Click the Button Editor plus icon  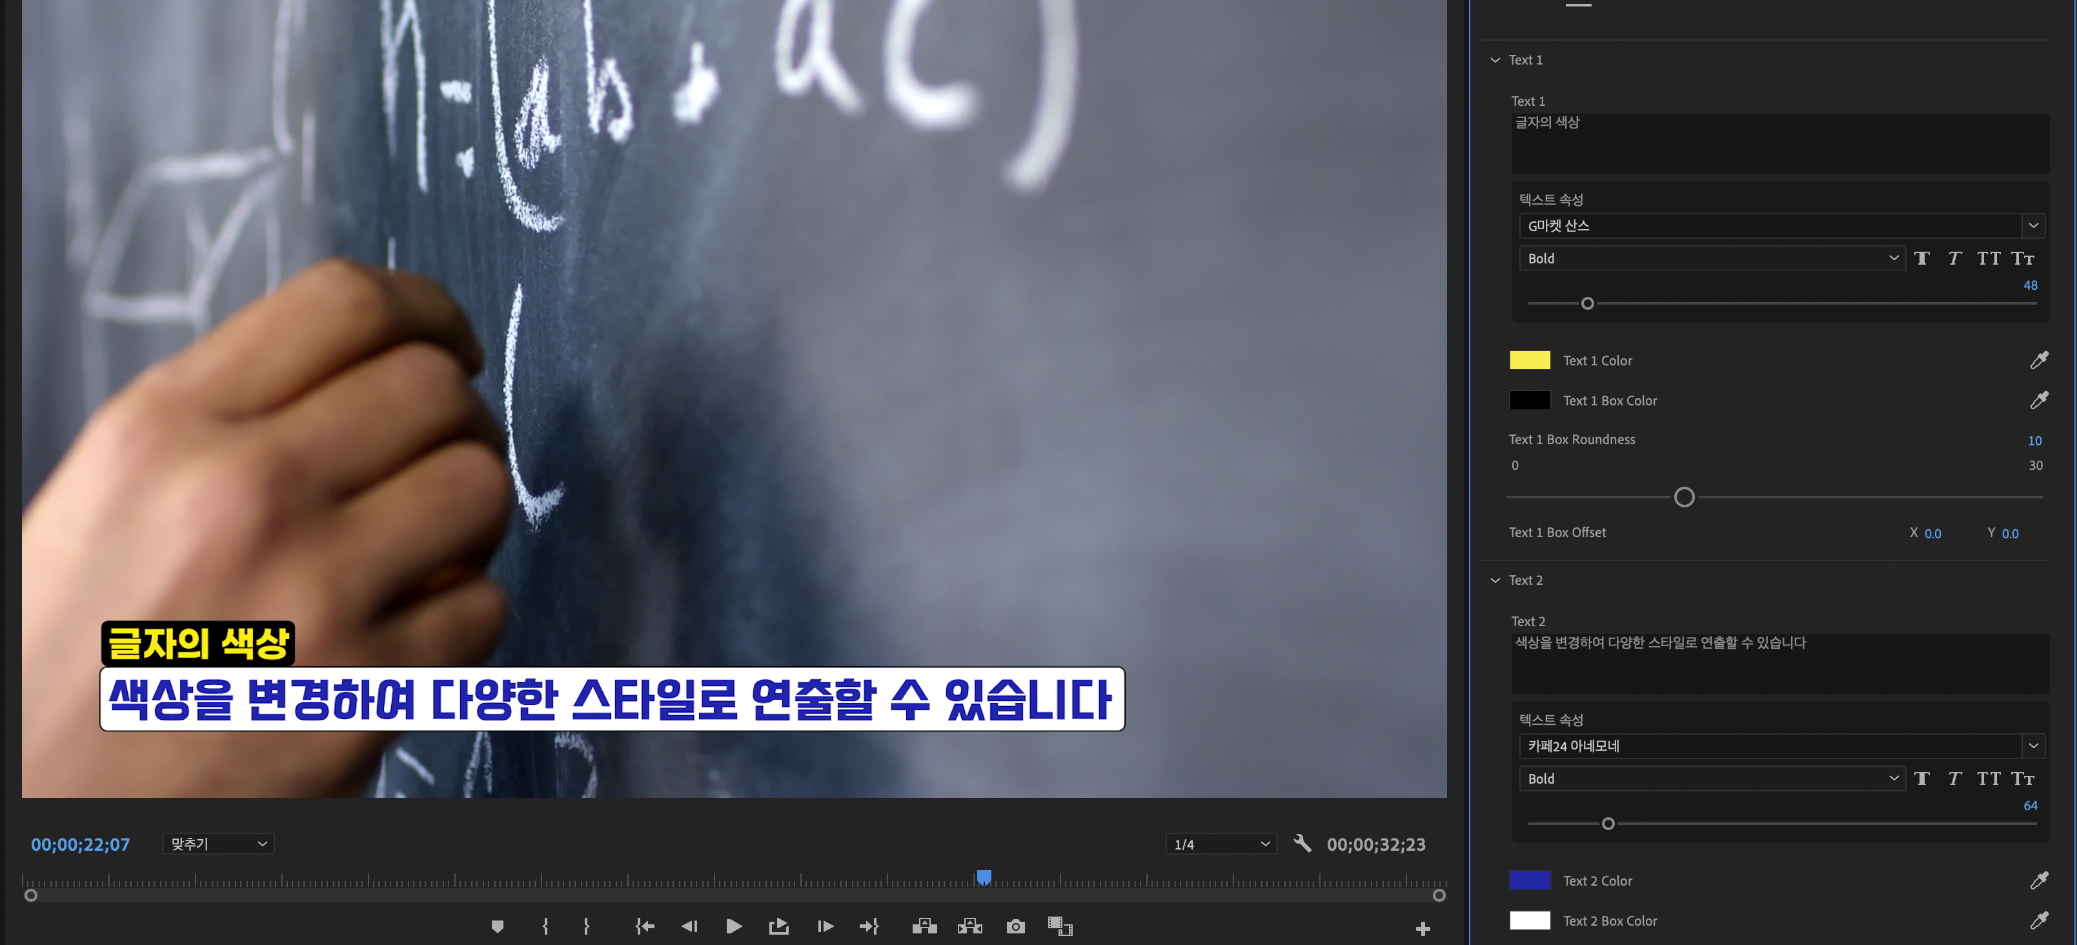tap(1423, 929)
